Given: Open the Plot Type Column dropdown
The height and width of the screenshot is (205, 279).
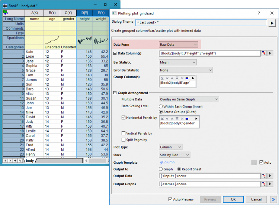Looking at the screenshot, I should coord(170,147).
